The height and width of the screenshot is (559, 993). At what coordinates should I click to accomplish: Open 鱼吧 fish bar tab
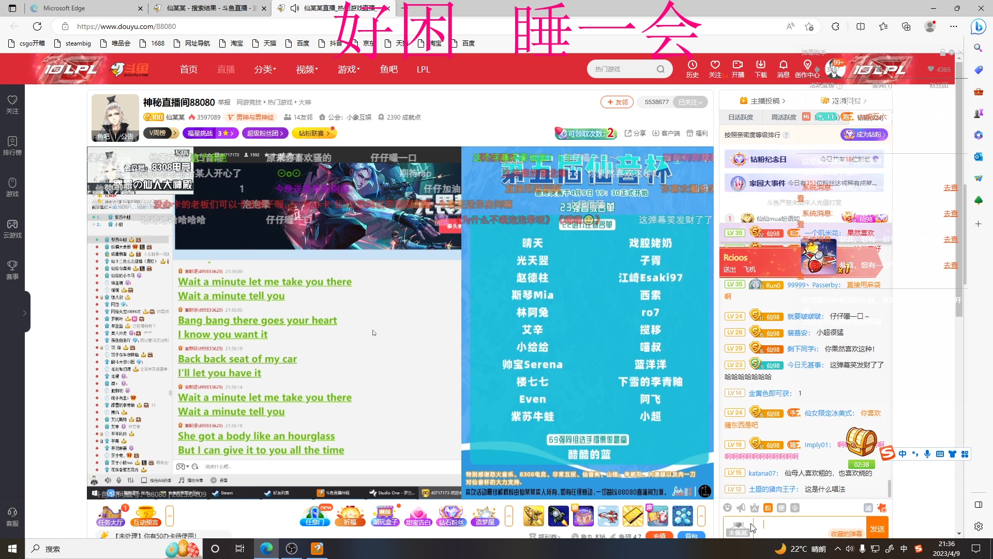388,69
